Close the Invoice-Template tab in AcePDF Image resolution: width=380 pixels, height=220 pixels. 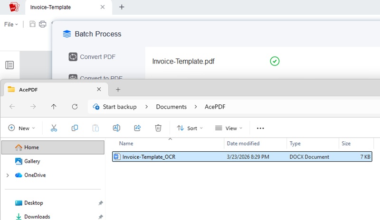(x=103, y=7)
